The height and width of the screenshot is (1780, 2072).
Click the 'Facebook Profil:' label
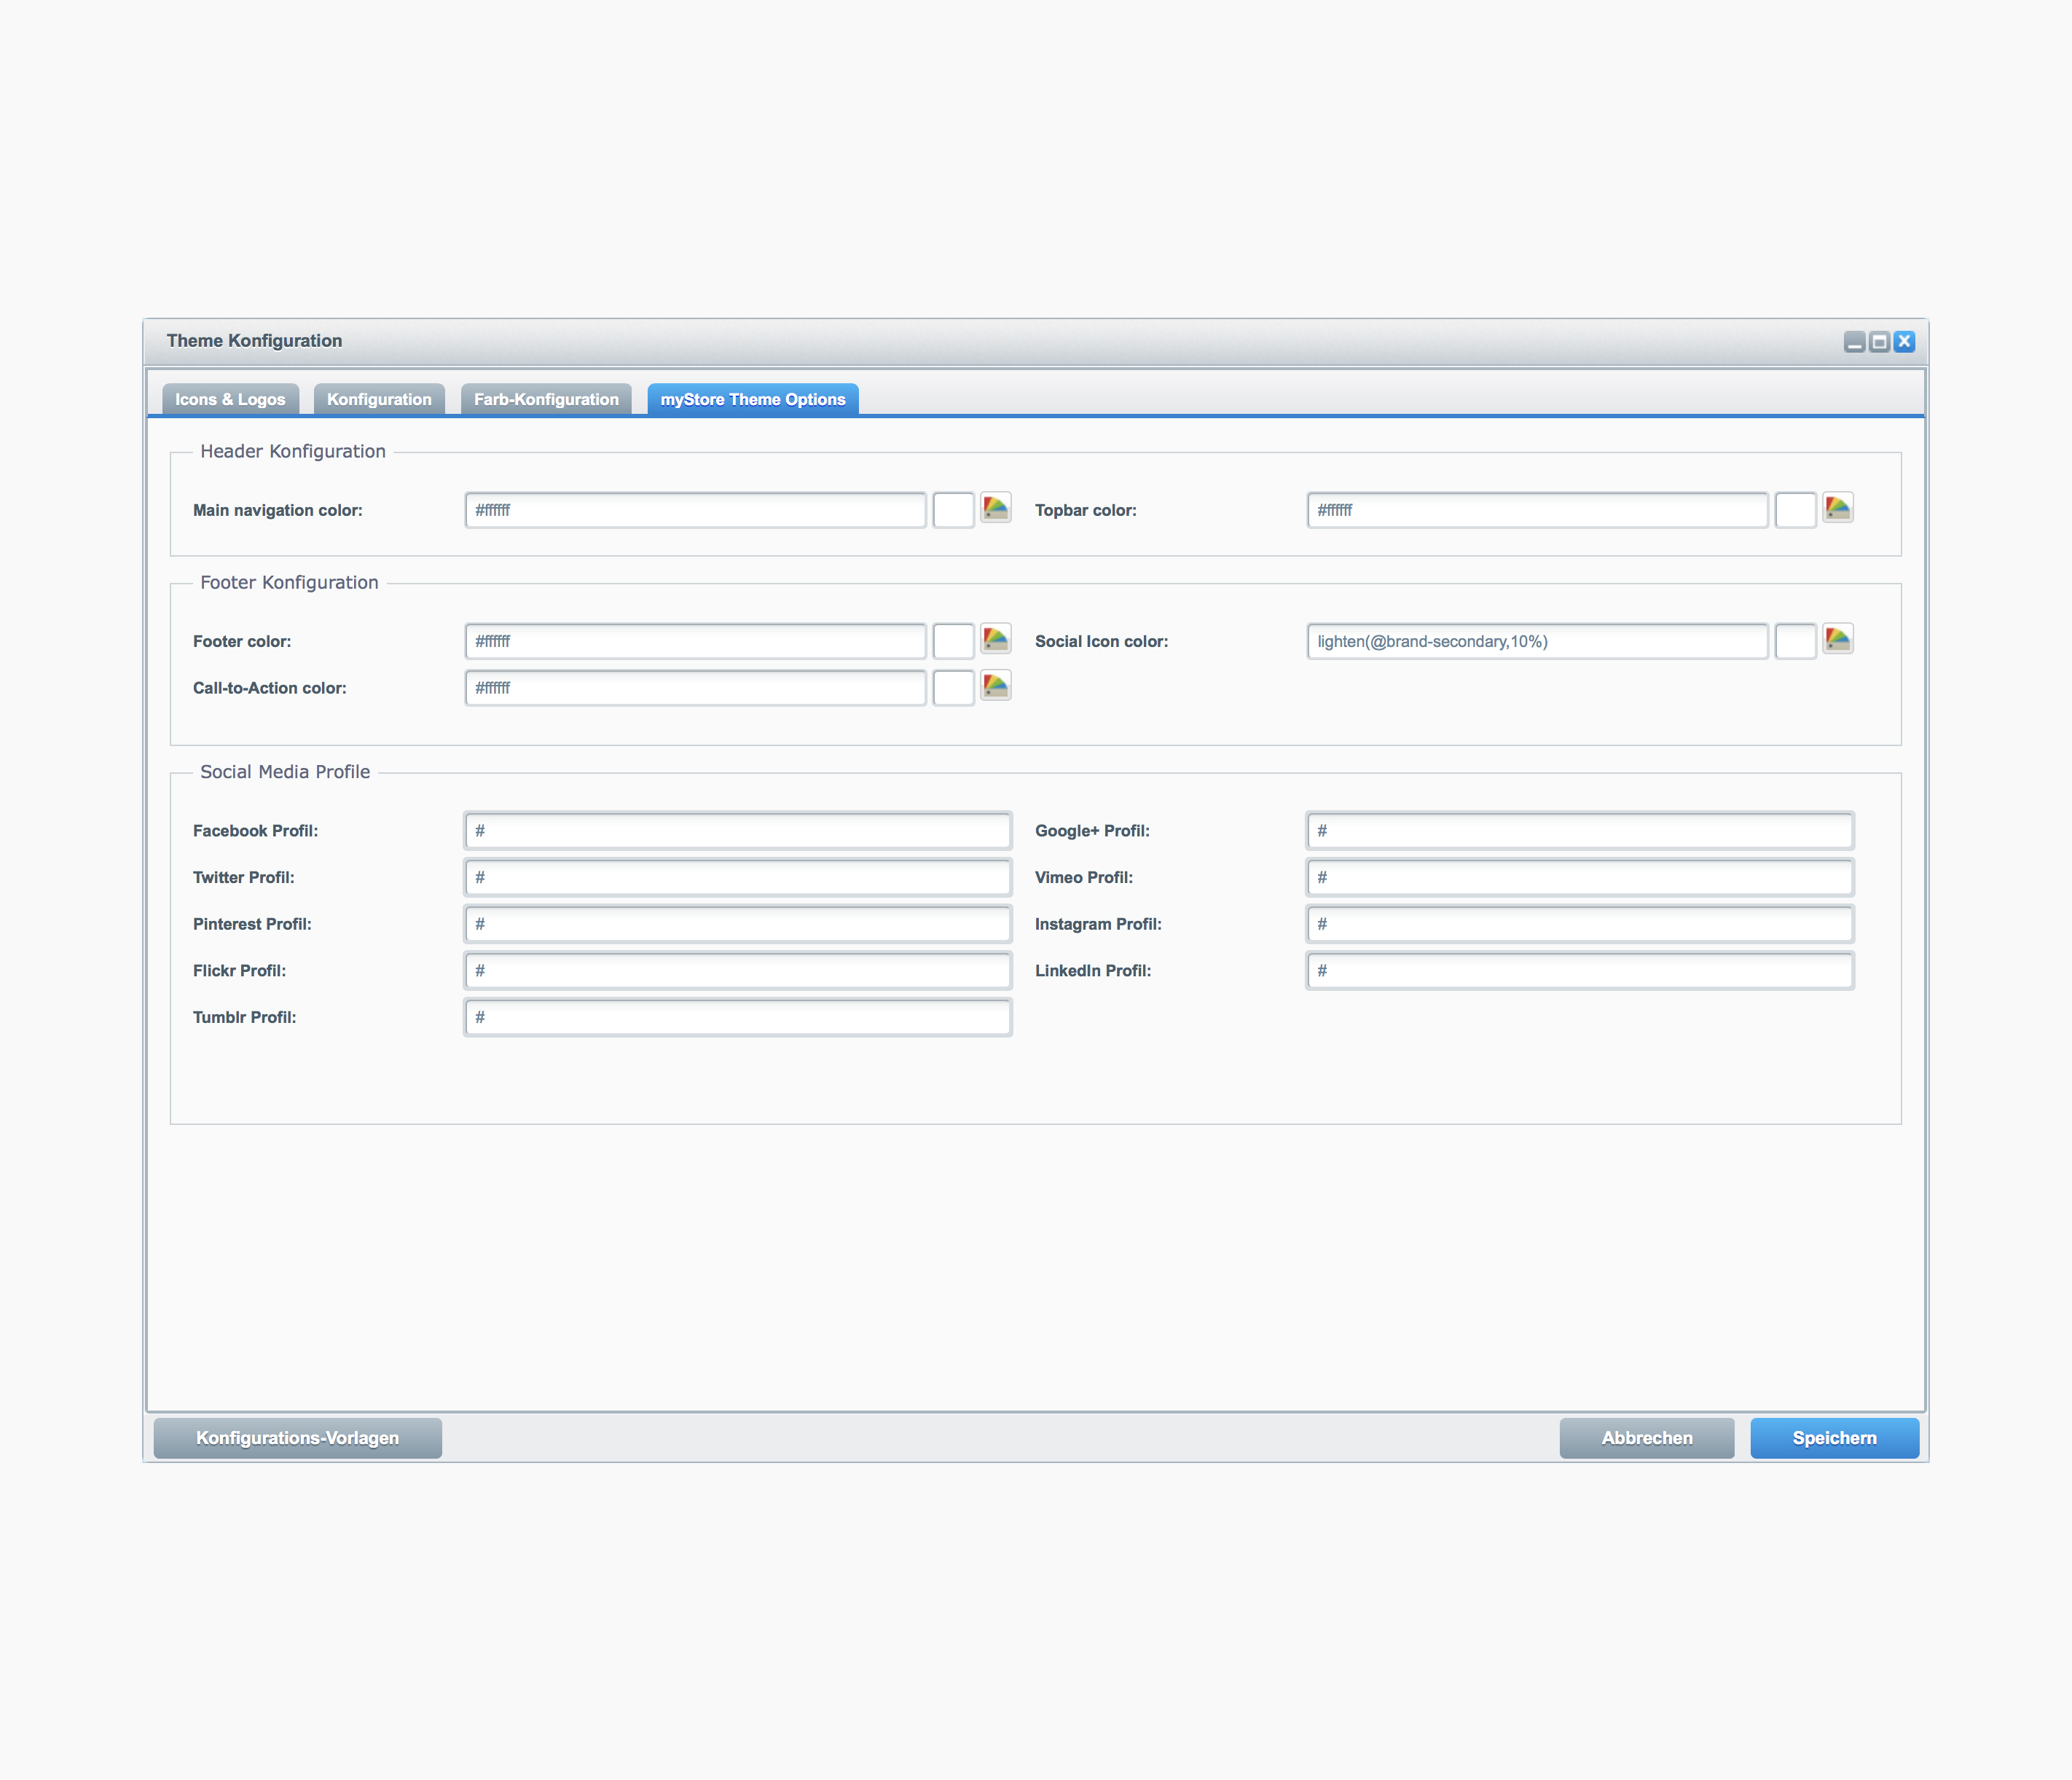click(x=256, y=831)
